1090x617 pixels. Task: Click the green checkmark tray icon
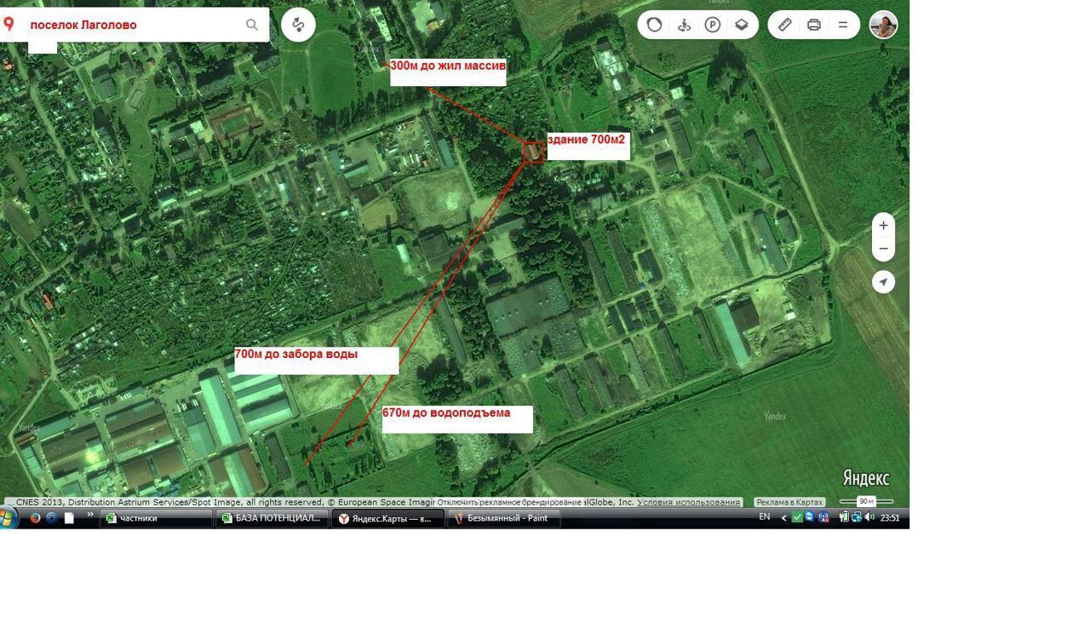(797, 517)
